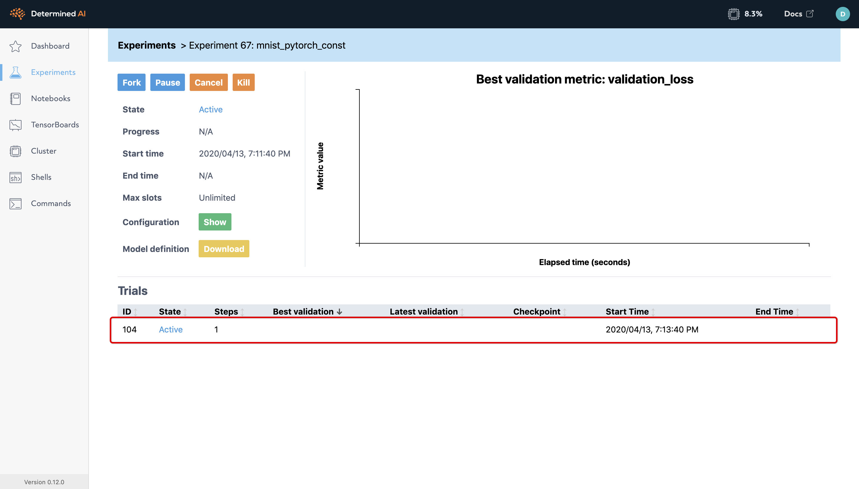Fork the experiment
The height and width of the screenshot is (489, 859).
tap(131, 82)
